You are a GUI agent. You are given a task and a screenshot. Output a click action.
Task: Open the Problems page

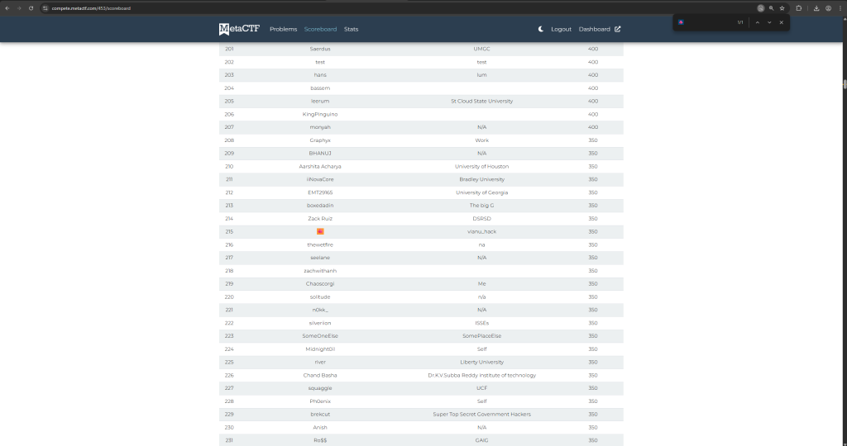pos(283,29)
